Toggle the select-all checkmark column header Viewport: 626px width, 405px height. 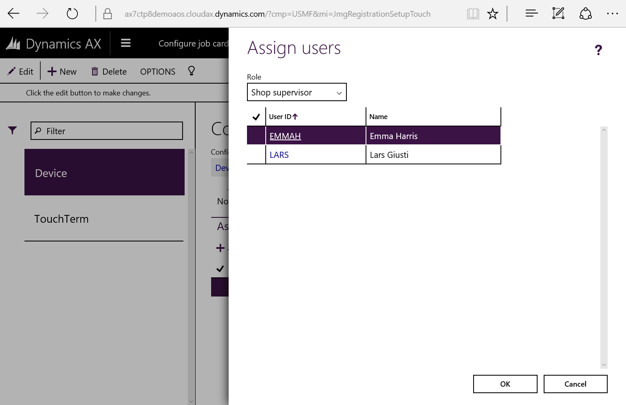tap(256, 117)
